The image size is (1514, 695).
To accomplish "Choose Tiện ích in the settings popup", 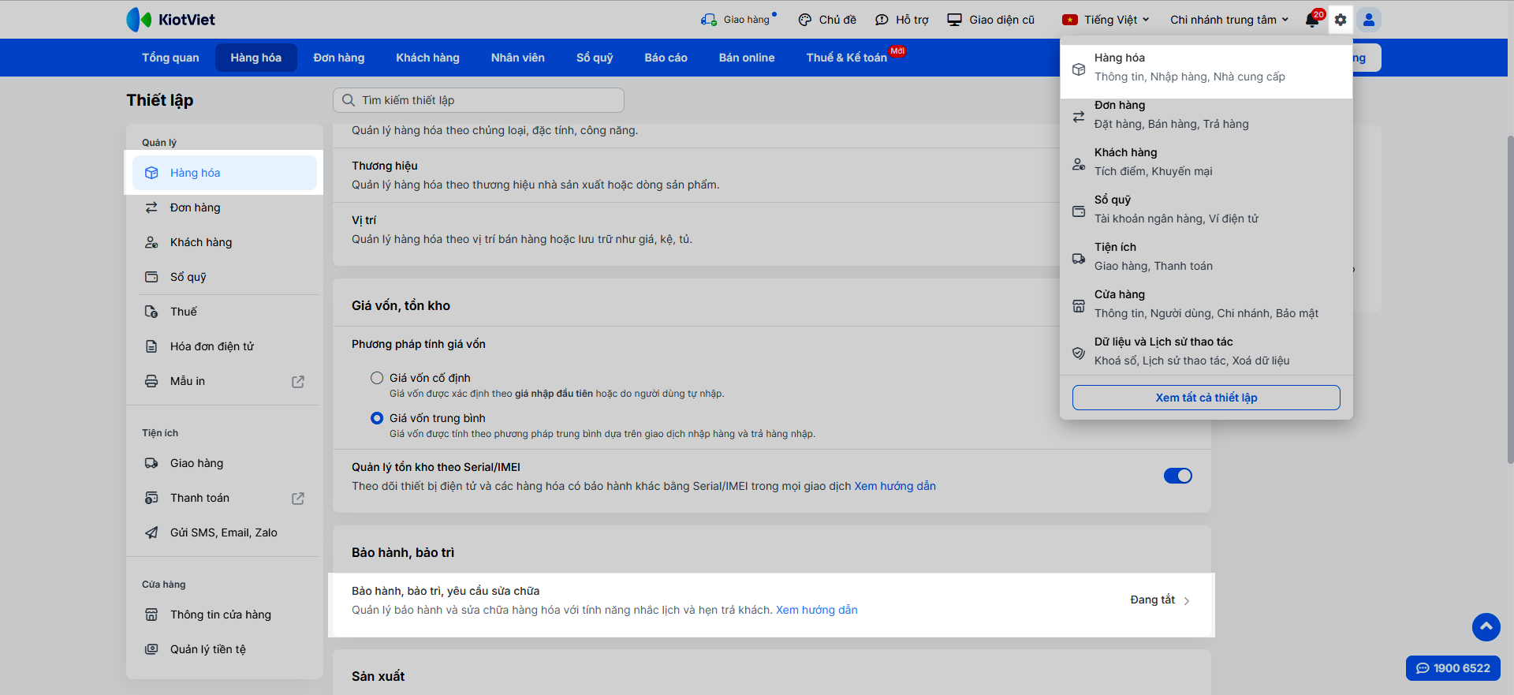I will point(1206,257).
